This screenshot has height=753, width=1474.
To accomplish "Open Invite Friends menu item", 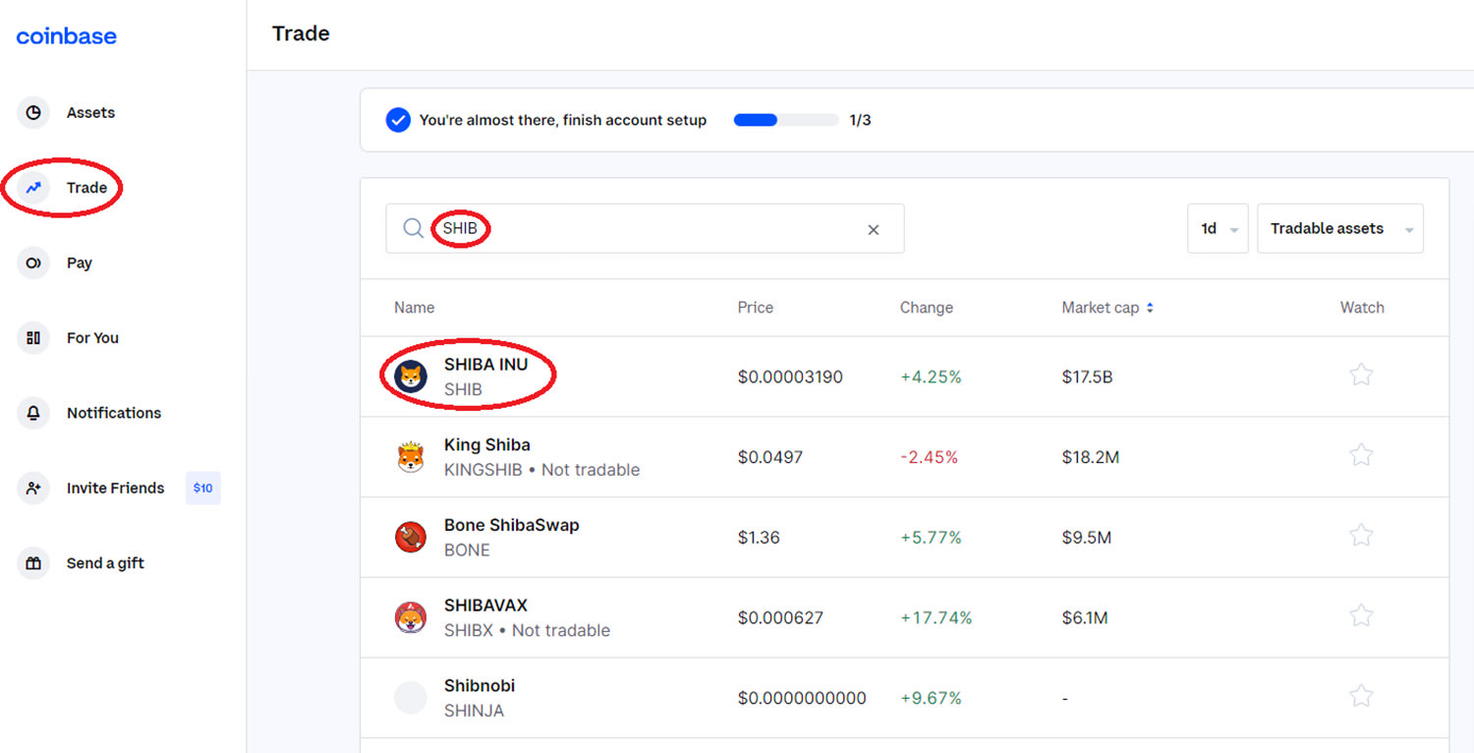I will pyautogui.click(x=115, y=488).
